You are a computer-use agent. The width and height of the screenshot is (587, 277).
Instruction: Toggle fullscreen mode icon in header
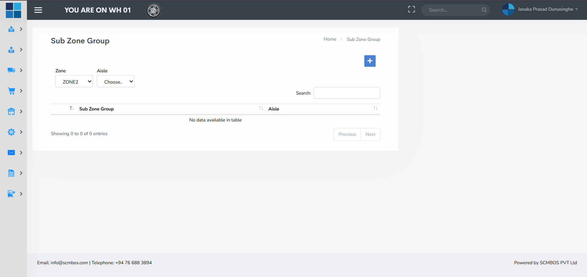(x=411, y=9)
